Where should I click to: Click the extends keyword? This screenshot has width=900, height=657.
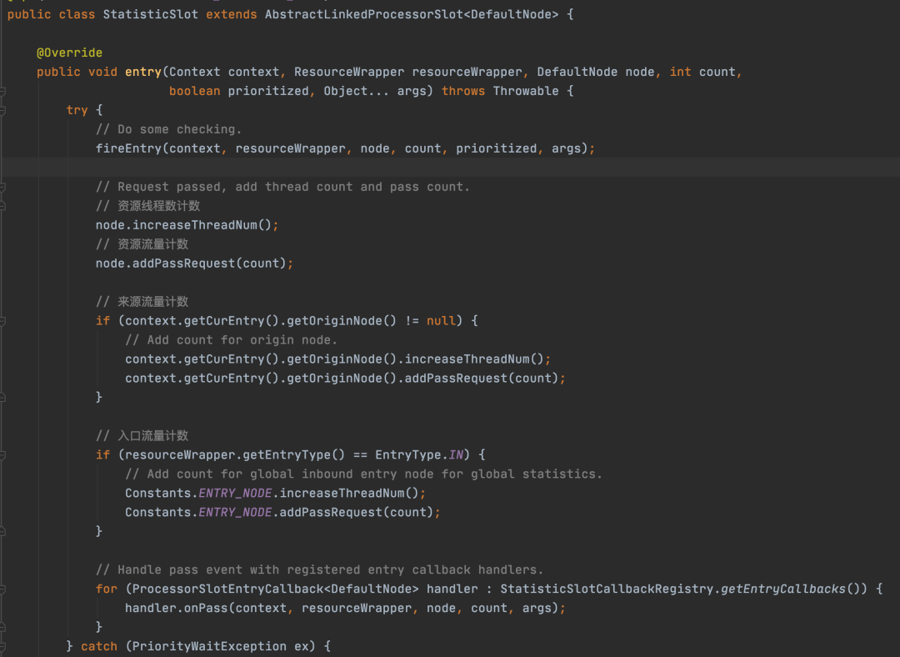point(232,14)
